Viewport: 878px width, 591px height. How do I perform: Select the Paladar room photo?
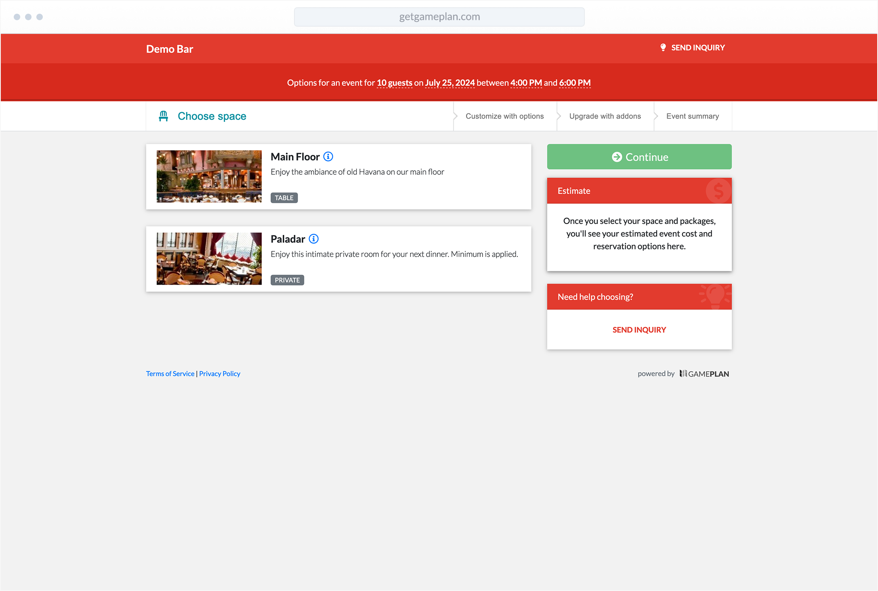(209, 259)
